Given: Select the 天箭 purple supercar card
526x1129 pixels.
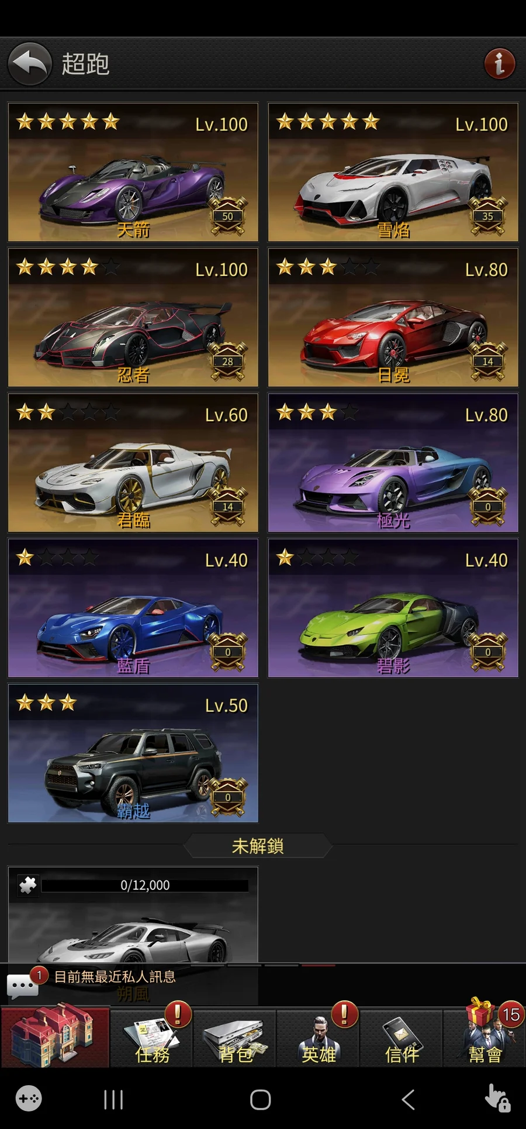Looking at the screenshot, I should pos(133,172).
